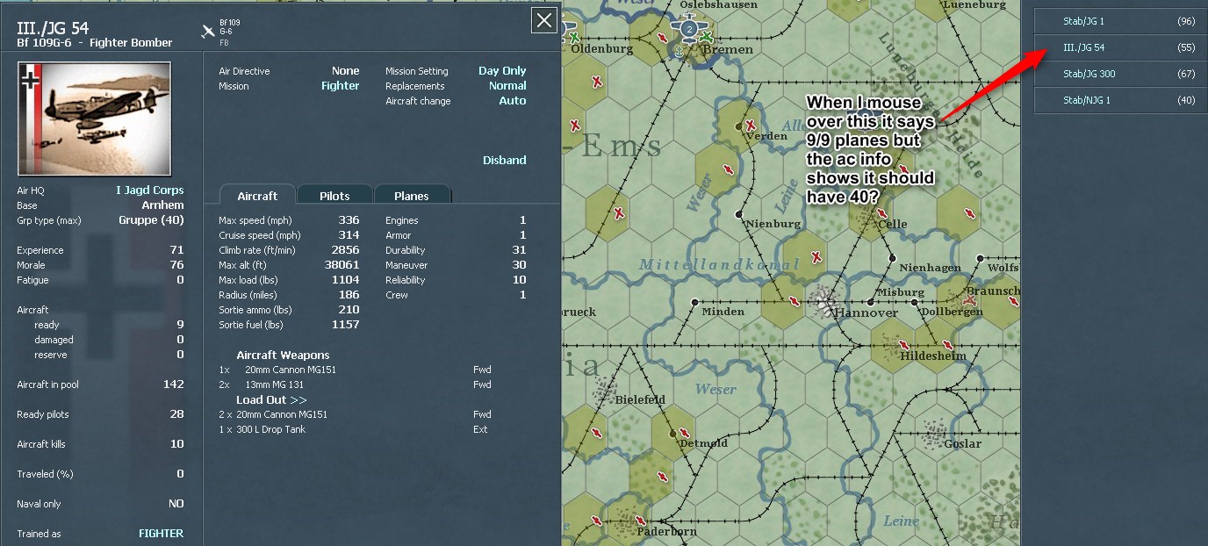Image resolution: width=1208 pixels, height=546 pixels.
Task: Click the Disband link
Action: [505, 161]
